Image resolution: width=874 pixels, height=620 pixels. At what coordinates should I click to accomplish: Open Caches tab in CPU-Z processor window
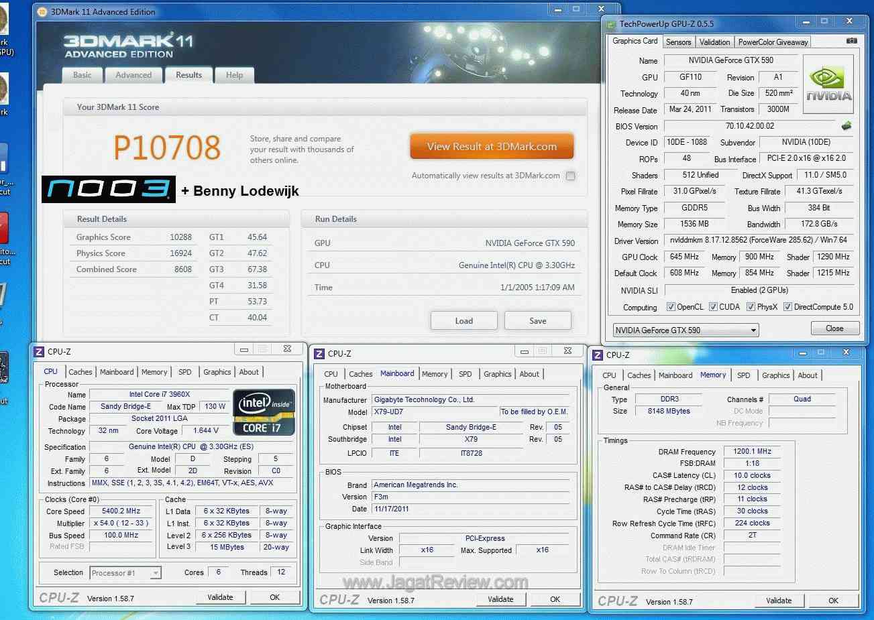click(x=80, y=372)
